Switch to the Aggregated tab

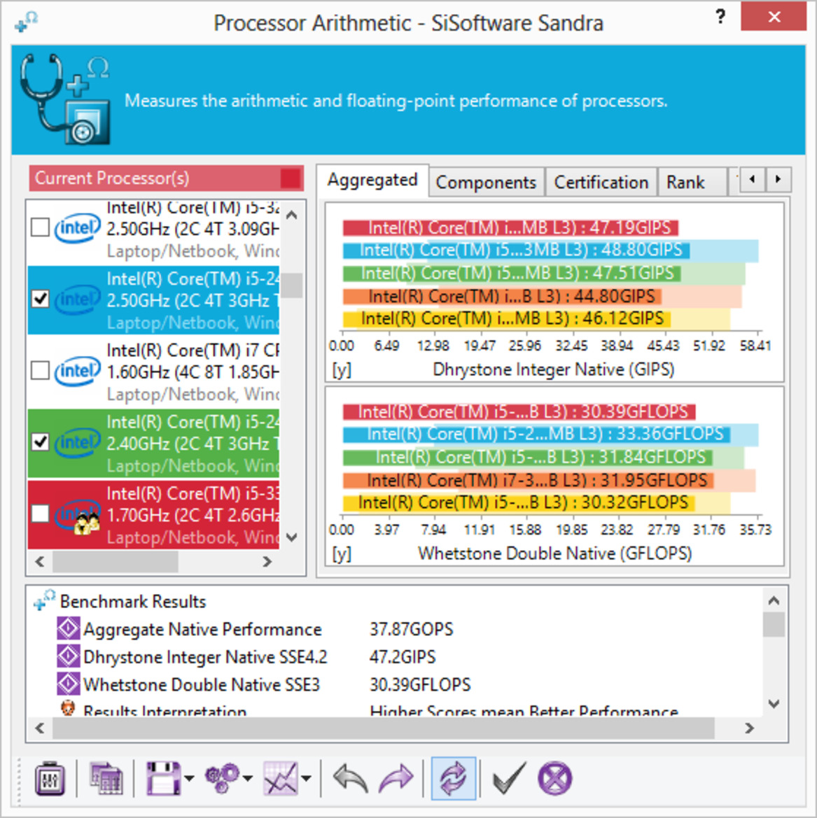point(372,180)
